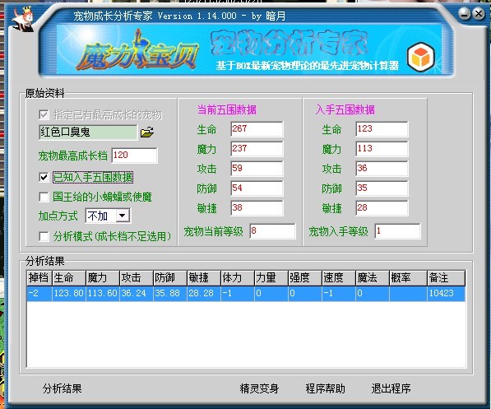
Task: Click the 入手五围数据 heading
Action: [x=345, y=109]
